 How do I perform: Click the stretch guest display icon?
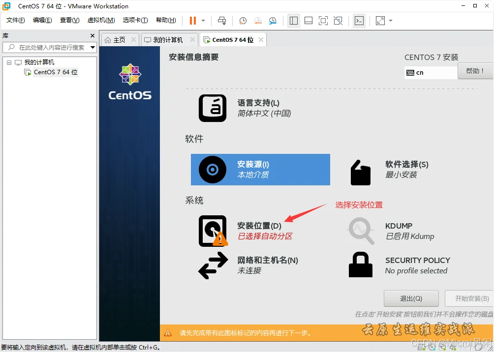point(380,21)
